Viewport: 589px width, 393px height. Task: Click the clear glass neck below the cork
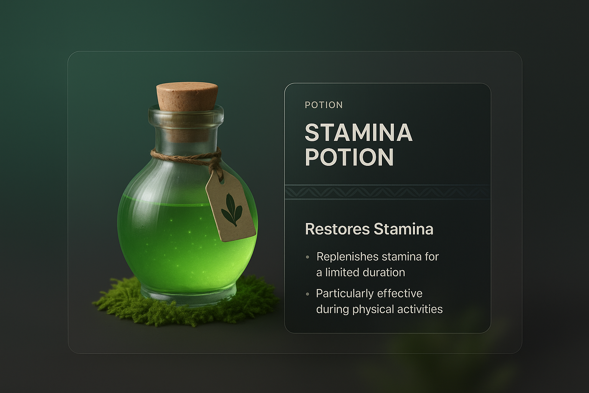point(186,136)
